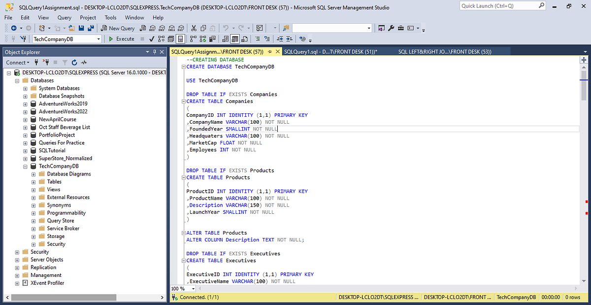Click the Refresh icon in Object Explorer

click(75, 63)
